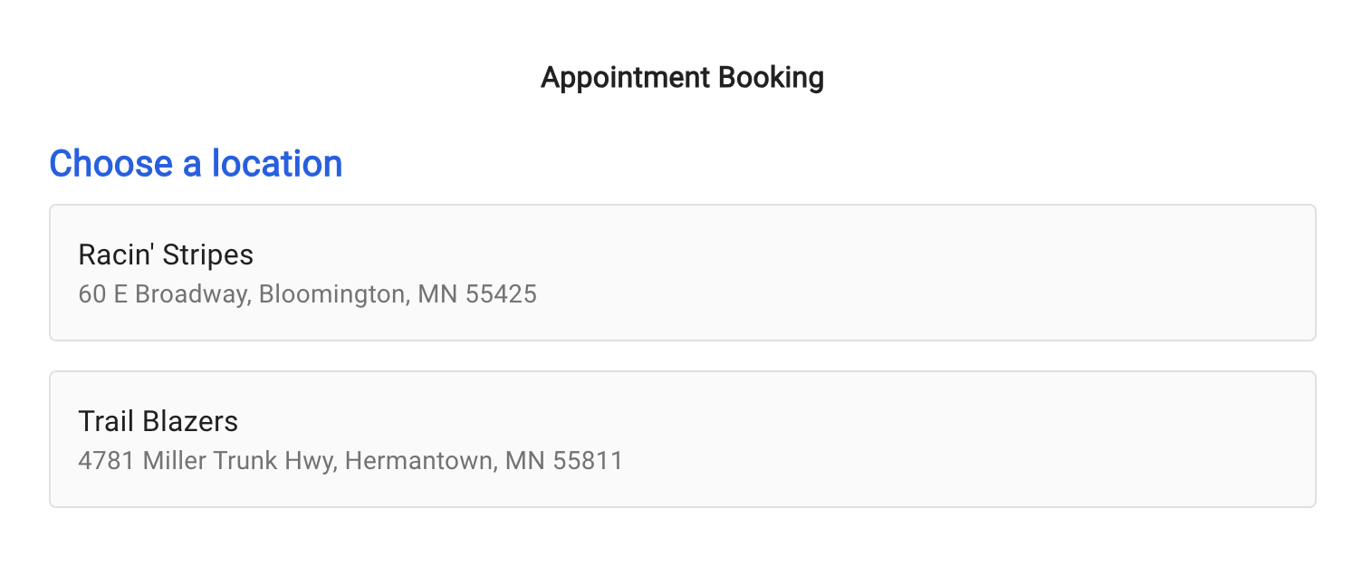
Task: Book at the Racin' Stripes store
Action: pyautogui.click(x=682, y=273)
